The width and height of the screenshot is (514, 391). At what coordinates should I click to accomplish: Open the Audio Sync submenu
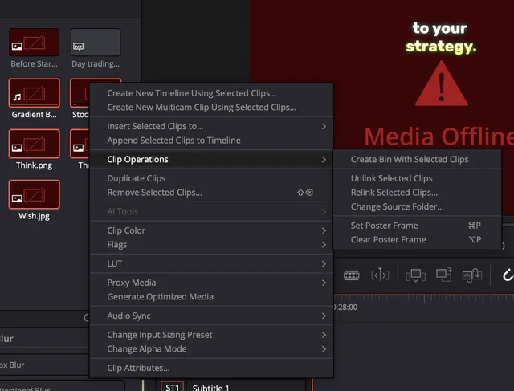211,316
